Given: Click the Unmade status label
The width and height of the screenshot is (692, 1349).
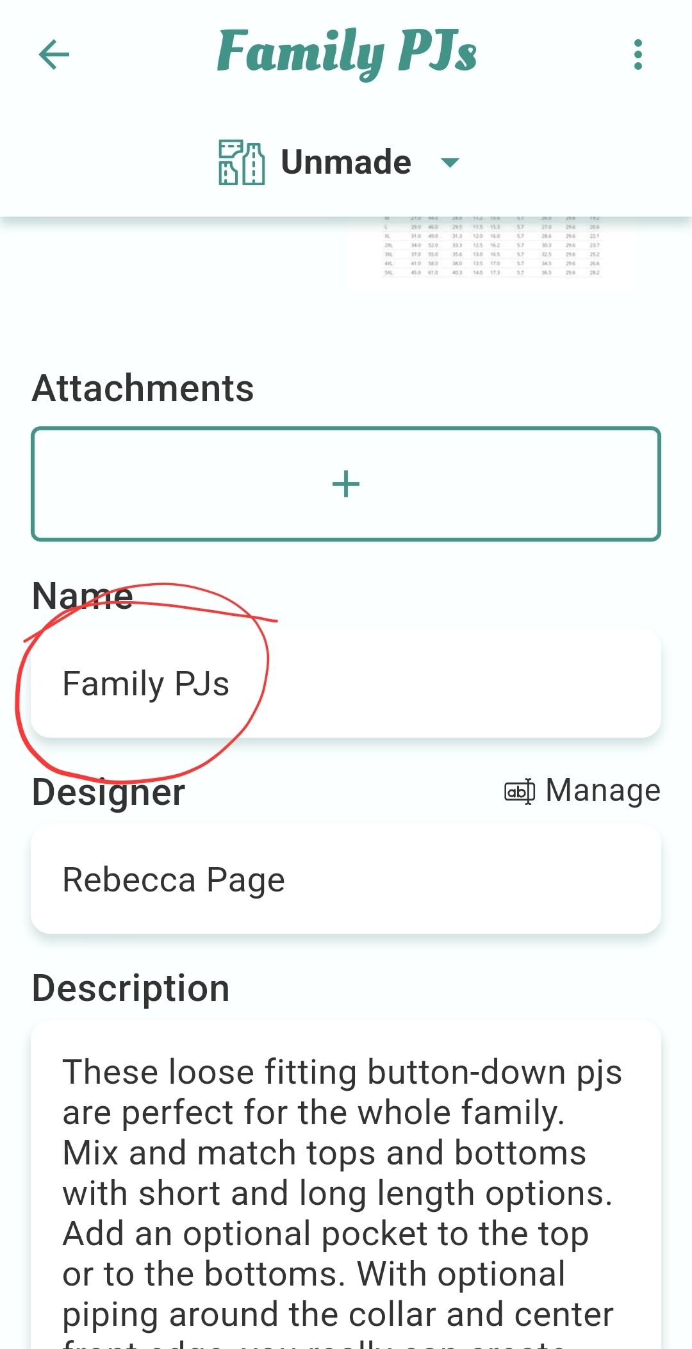Looking at the screenshot, I should coord(346,162).
